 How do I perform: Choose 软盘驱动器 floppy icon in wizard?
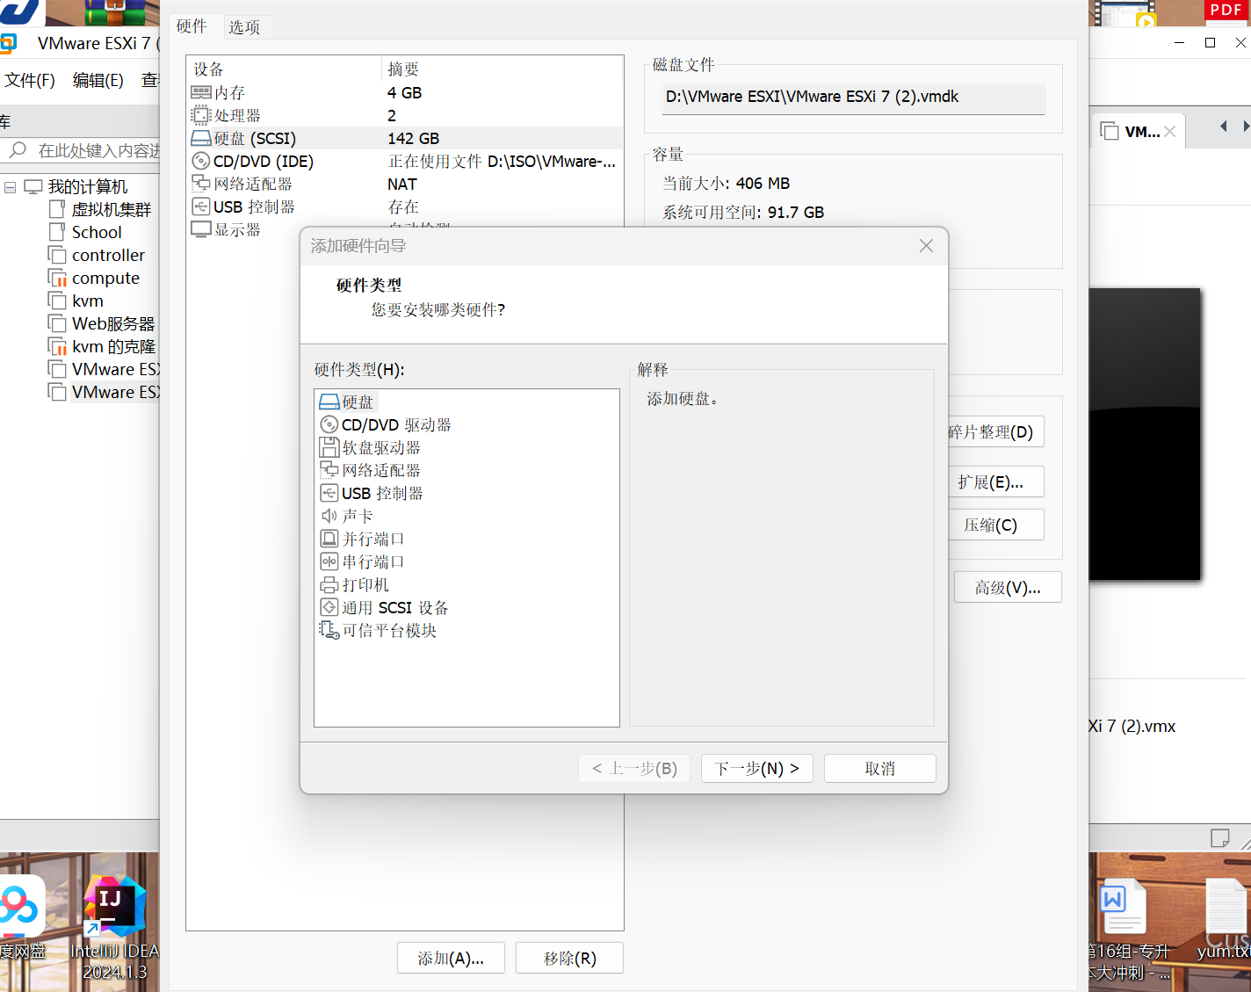pyautogui.click(x=329, y=447)
